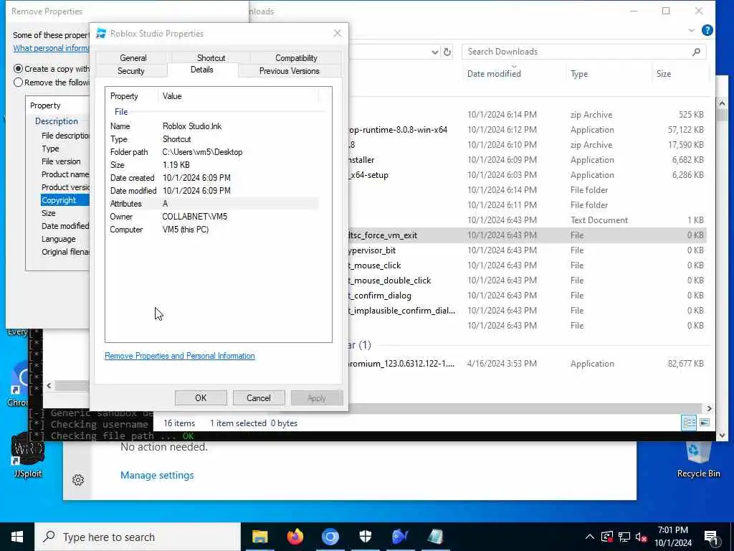
Task: Click the Attributes row in Details
Action: coord(213,203)
